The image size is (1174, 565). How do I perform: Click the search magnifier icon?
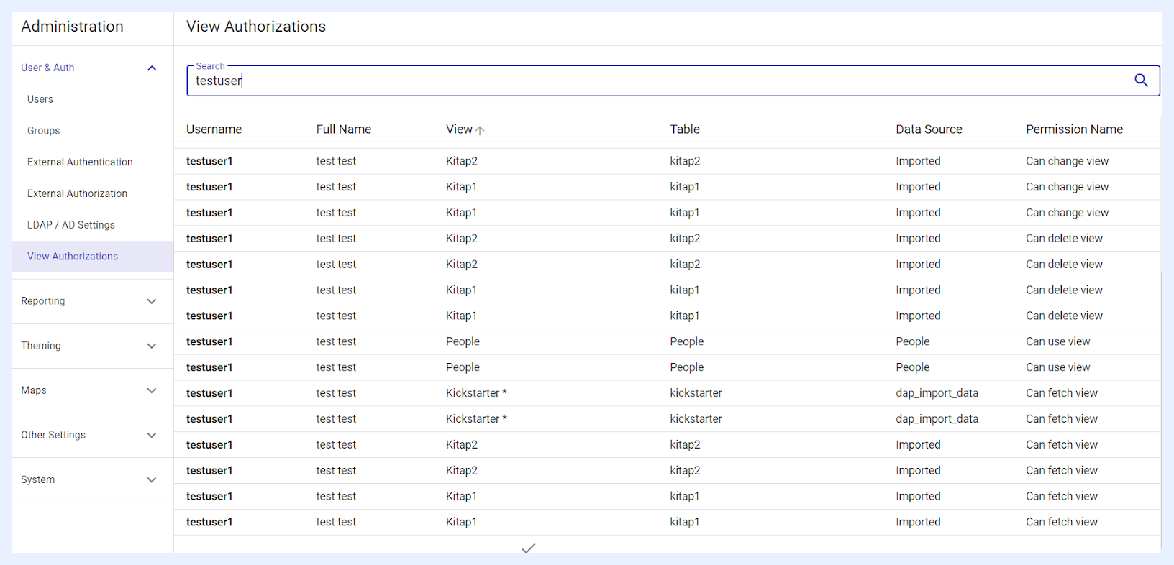[1141, 81]
